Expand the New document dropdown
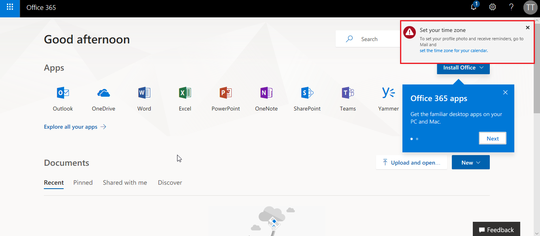Screen dimensions: 540x236 (x=471, y=163)
